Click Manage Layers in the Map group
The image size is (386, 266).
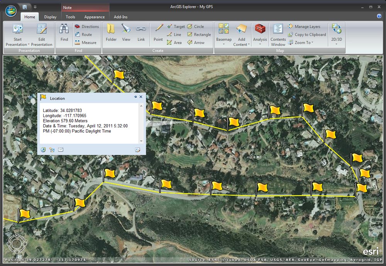[x=306, y=26]
